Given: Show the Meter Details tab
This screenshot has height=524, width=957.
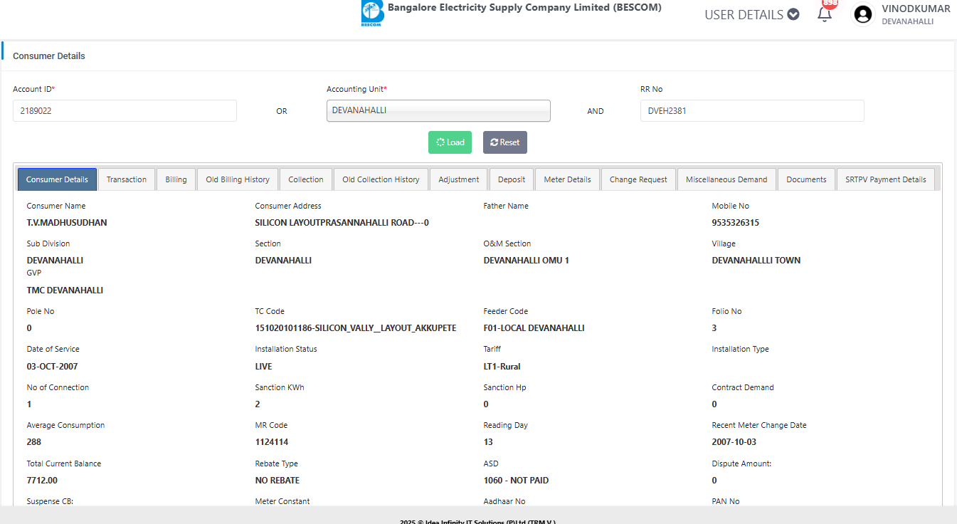Looking at the screenshot, I should [x=567, y=179].
